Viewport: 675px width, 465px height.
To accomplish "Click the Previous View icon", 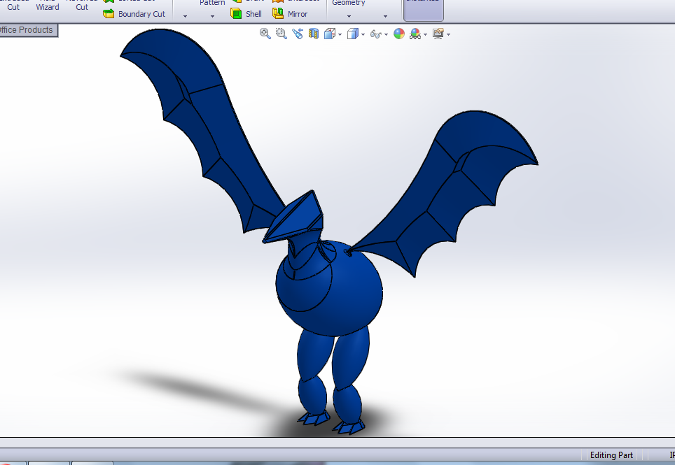I will (297, 34).
